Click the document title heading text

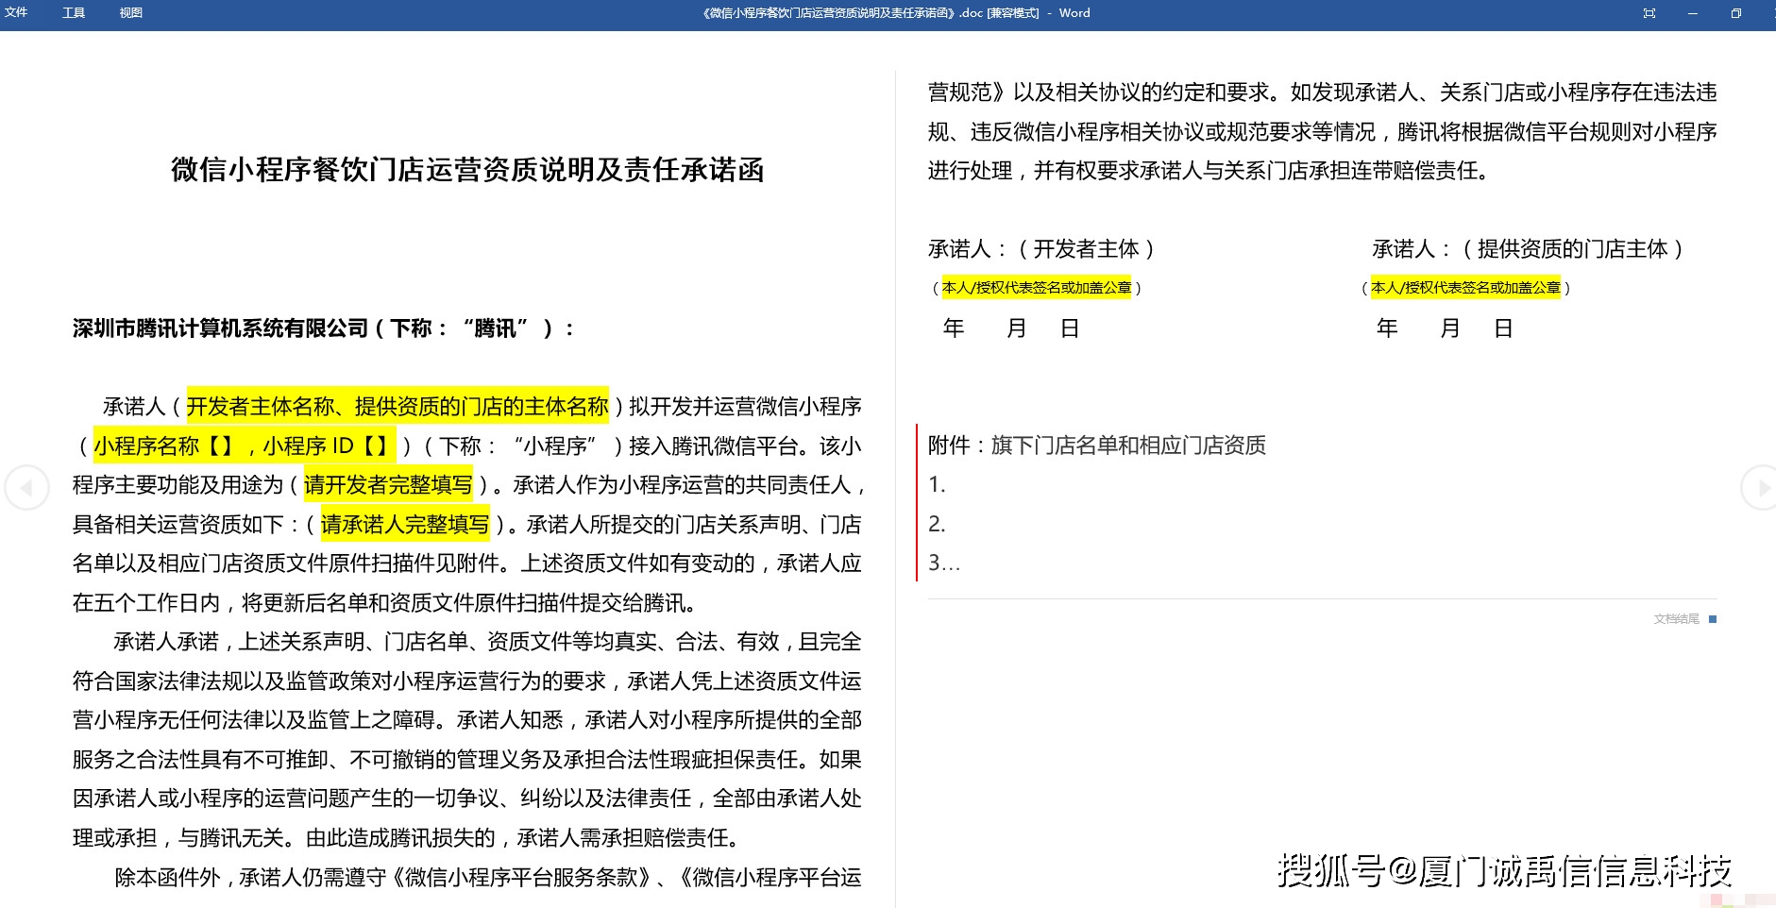(467, 170)
